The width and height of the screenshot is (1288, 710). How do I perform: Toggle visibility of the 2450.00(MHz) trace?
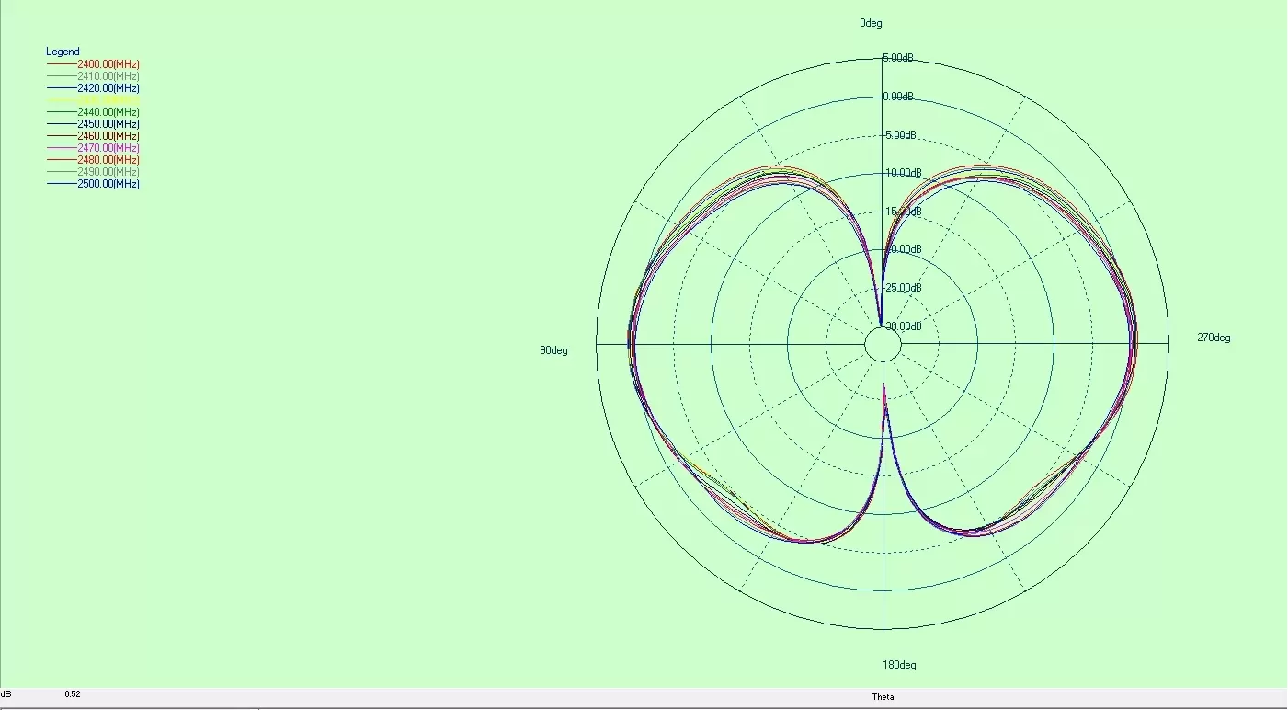(x=108, y=124)
